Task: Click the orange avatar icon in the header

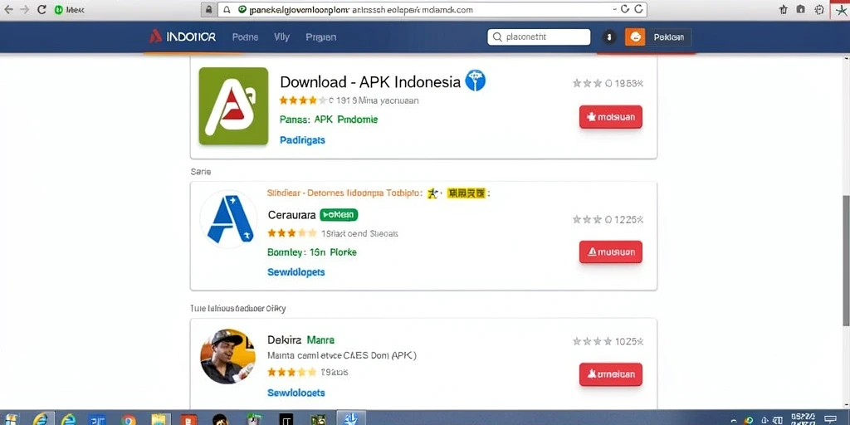Action: (635, 37)
